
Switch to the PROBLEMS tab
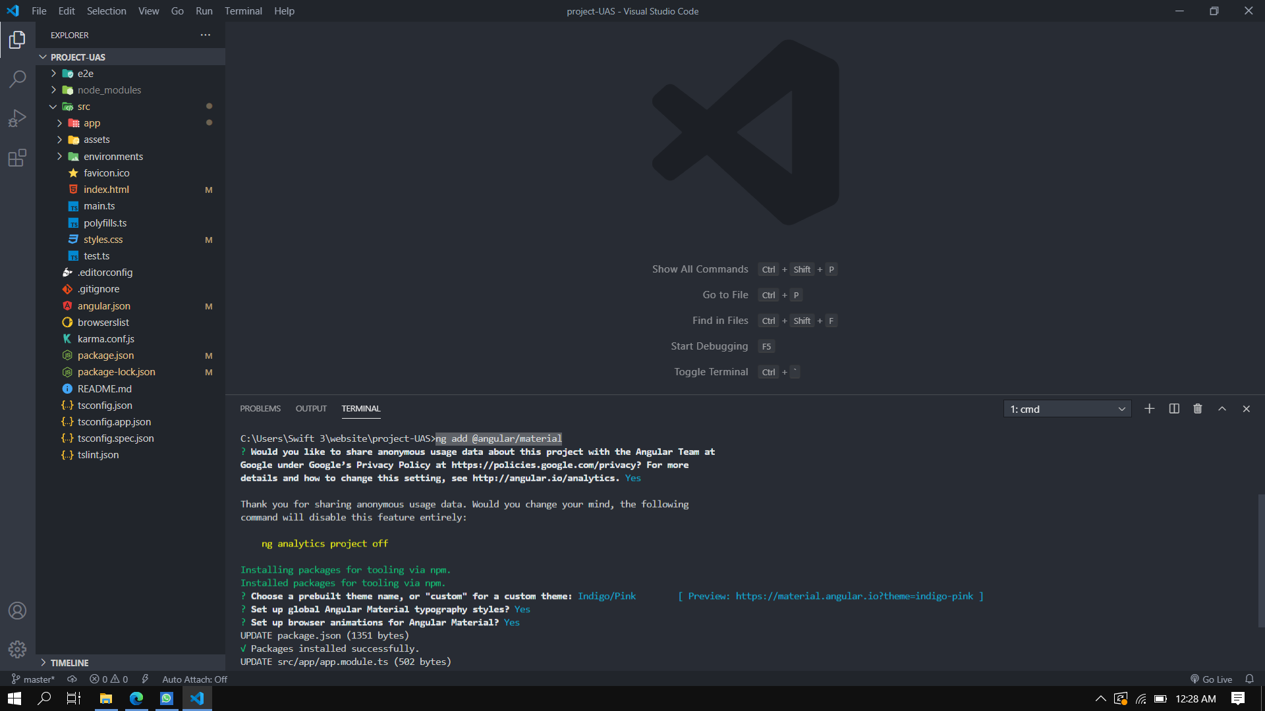click(x=260, y=409)
